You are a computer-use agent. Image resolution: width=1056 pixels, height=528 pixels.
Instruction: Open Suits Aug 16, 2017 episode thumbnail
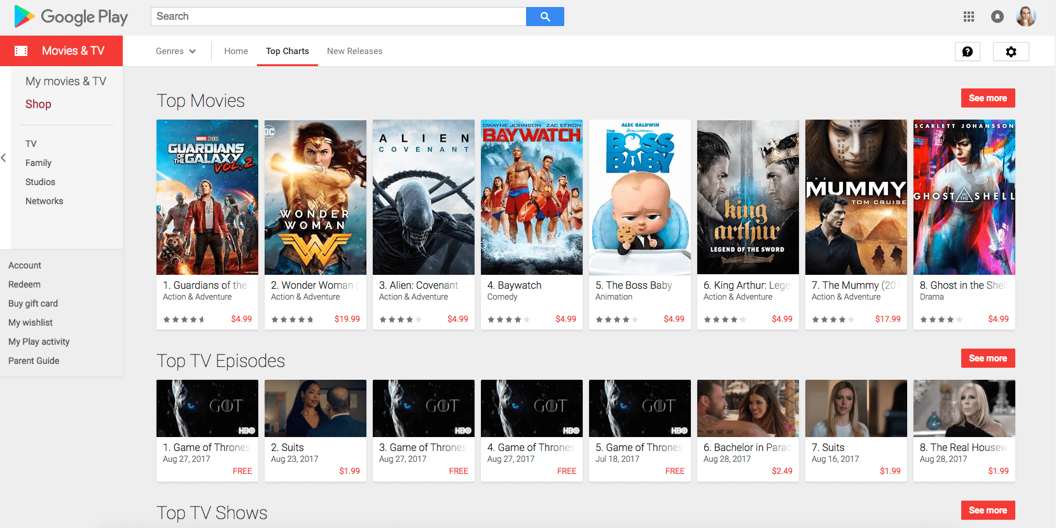(856, 408)
